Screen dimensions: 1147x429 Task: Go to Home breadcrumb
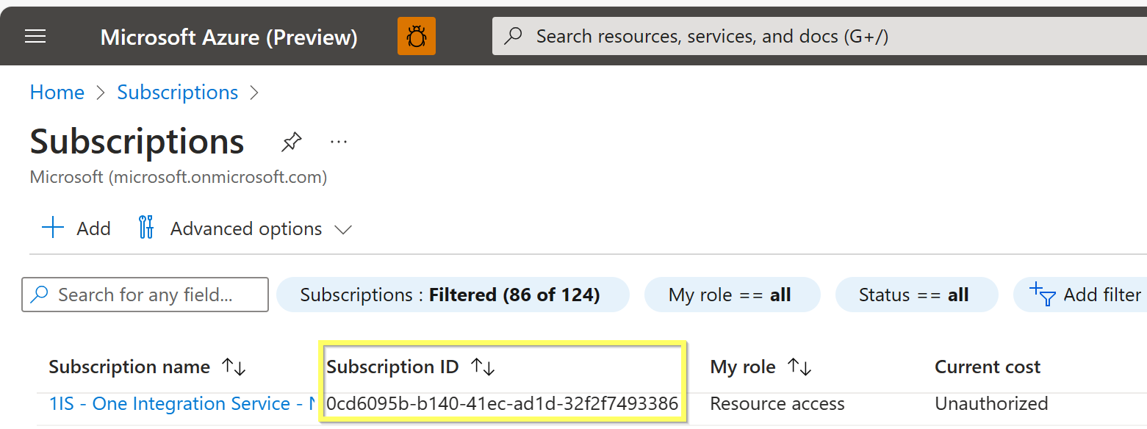coord(57,93)
